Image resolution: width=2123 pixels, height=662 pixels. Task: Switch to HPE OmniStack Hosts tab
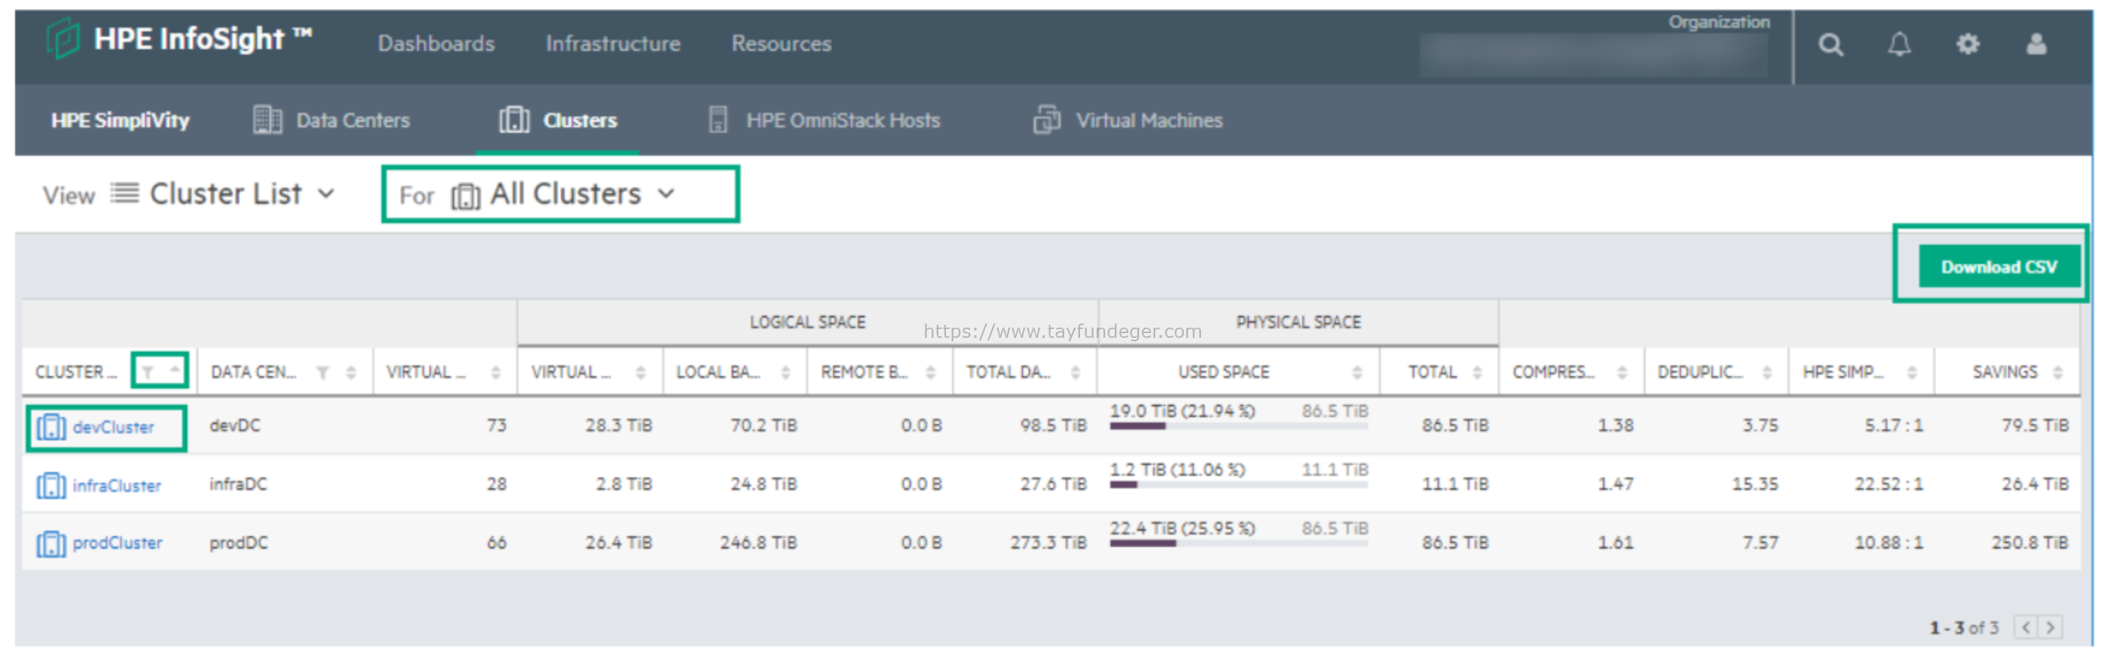824,120
